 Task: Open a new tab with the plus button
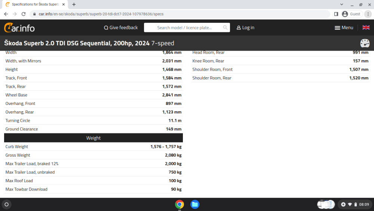pos(74,4)
